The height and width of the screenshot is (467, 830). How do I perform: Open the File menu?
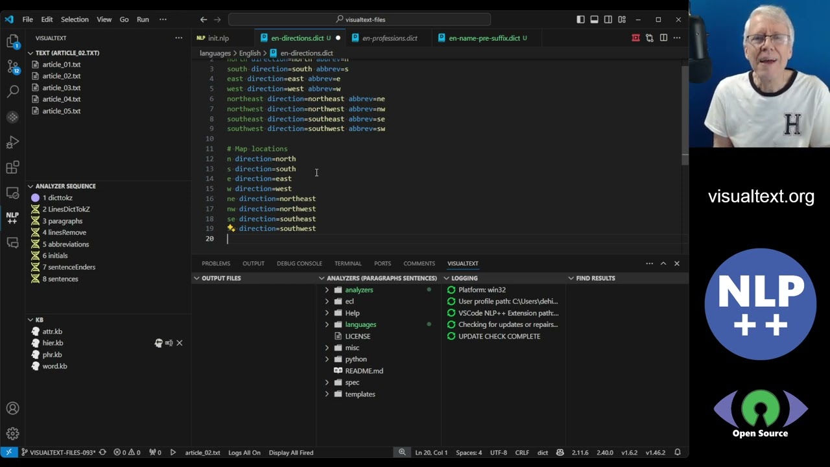point(28,19)
